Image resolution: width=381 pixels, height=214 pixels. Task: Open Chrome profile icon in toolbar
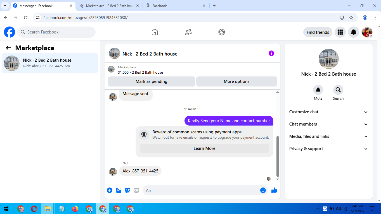click(x=365, y=17)
